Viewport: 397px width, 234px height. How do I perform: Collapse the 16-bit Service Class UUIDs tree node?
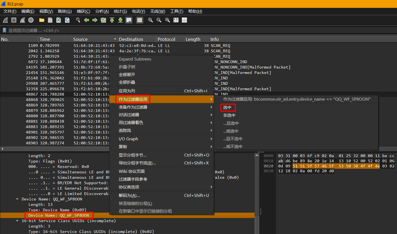coord(17,221)
